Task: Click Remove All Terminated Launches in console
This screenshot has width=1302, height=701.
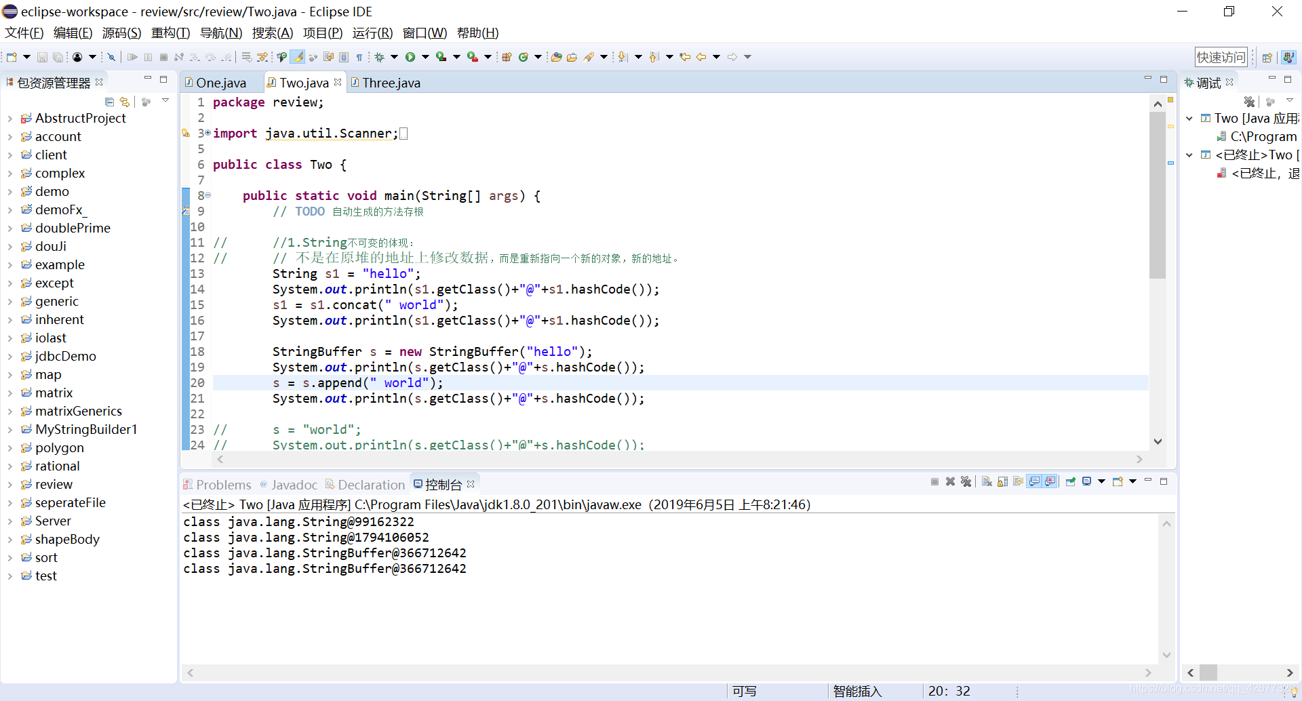Action: tap(966, 481)
